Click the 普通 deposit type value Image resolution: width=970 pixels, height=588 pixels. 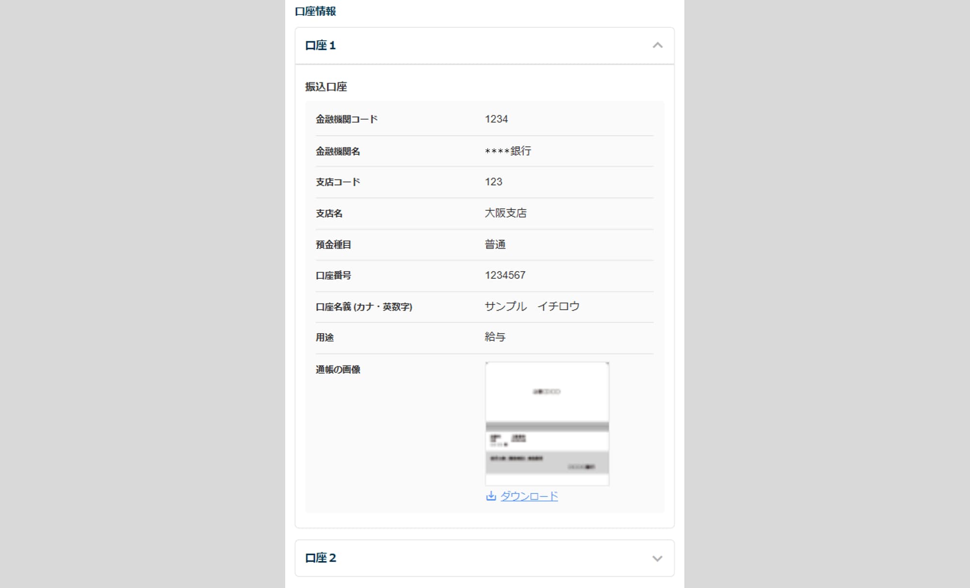pos(495,244)
